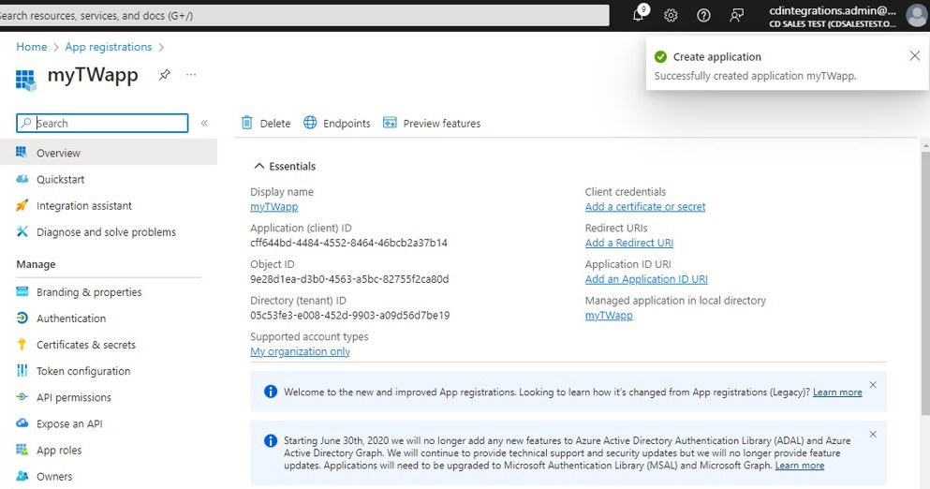Click Learn more in ADAL banner
Image resolution: width=930 pixels, height=489 pixels.
[x=800, y=466]
